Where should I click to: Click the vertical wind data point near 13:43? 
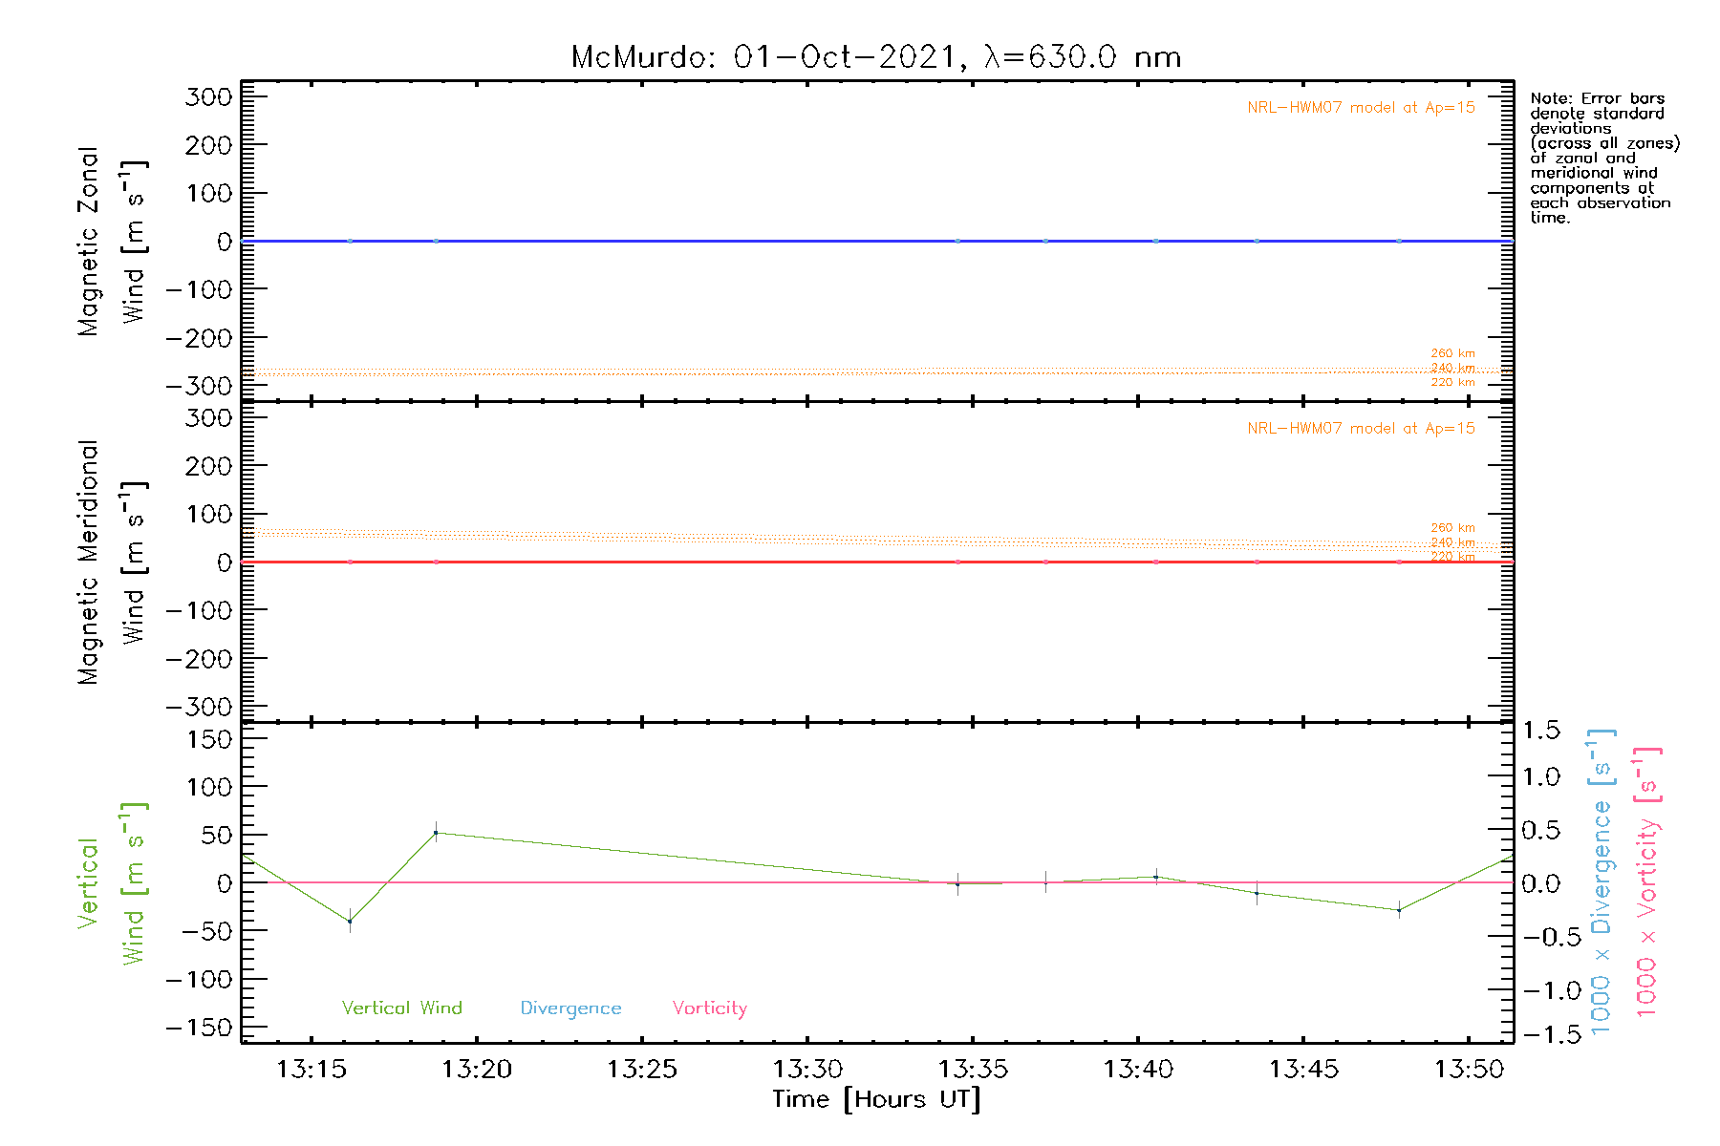[x=1257, y=893]
